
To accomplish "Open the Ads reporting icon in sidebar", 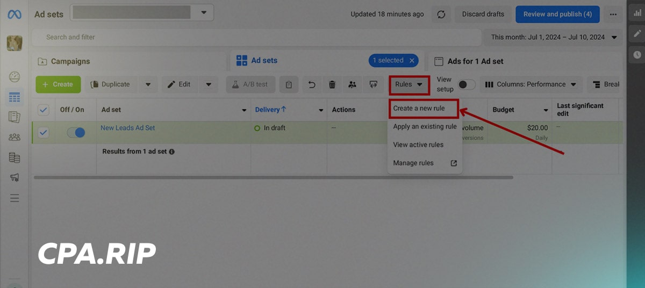I will point(15,117).
